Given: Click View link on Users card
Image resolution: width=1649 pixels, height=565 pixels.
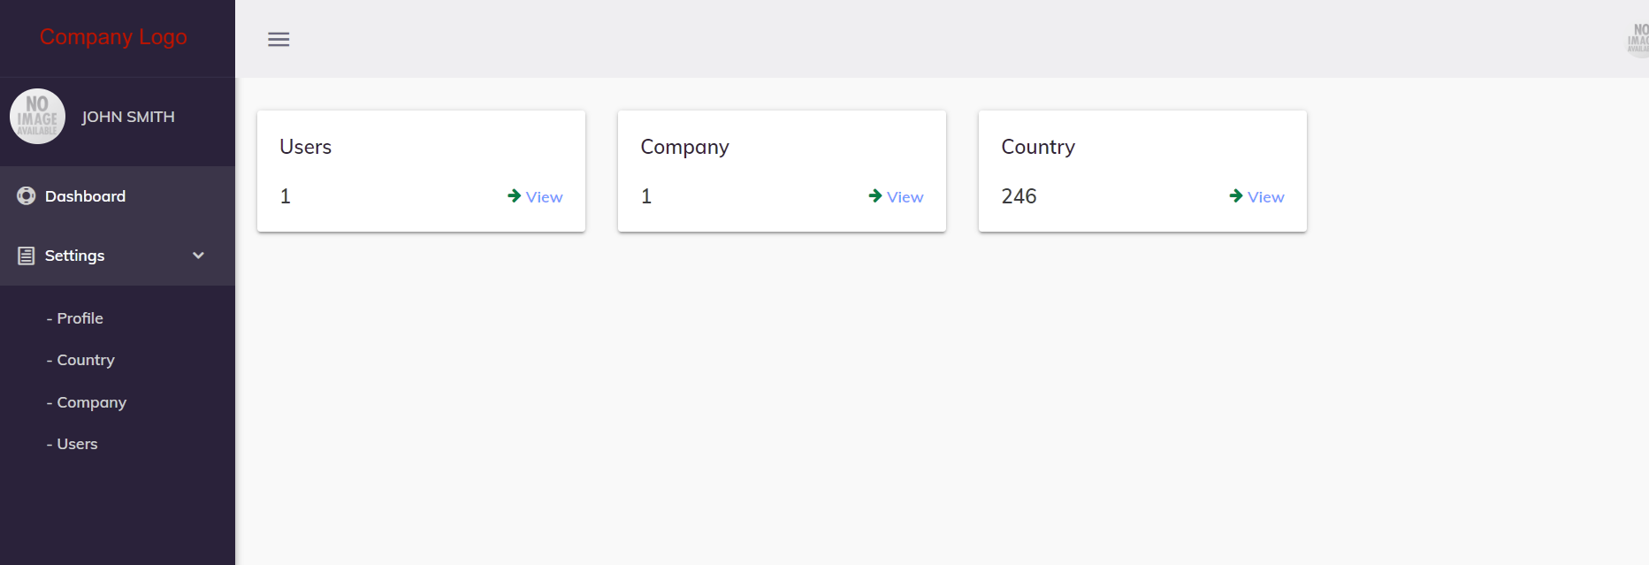Looking at the screenshot, I should click(545, 197).
